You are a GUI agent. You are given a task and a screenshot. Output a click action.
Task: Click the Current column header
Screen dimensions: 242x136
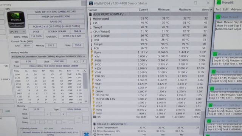pos(143,10)
